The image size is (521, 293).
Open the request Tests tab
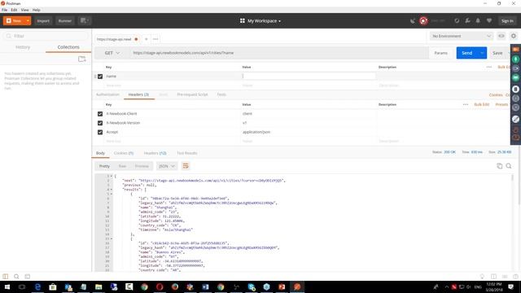[x=221, y=94]
